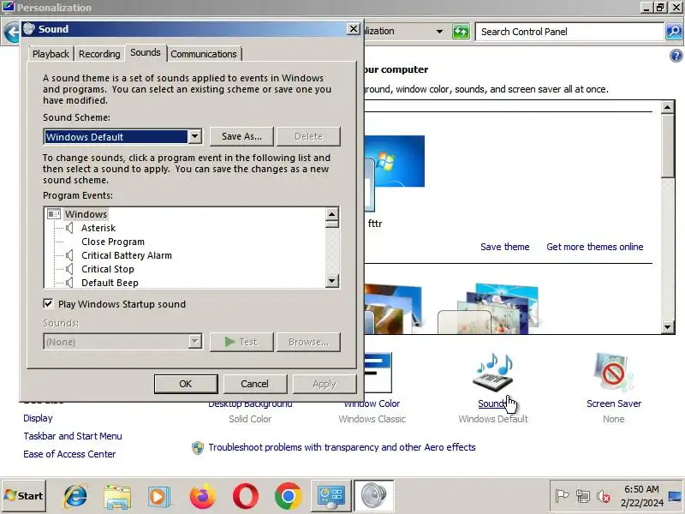Click the Search Control Panel field
The width and height of the screenshot is (685, 514).
(569, 32)
